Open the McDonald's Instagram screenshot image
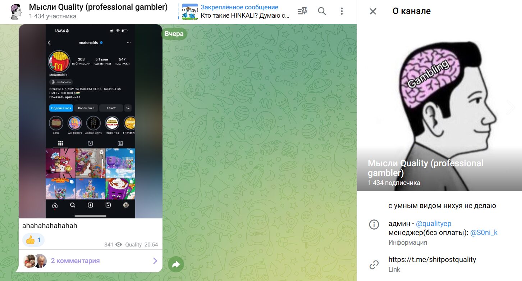This screenshot has height=281, width=522. [90, 121]
